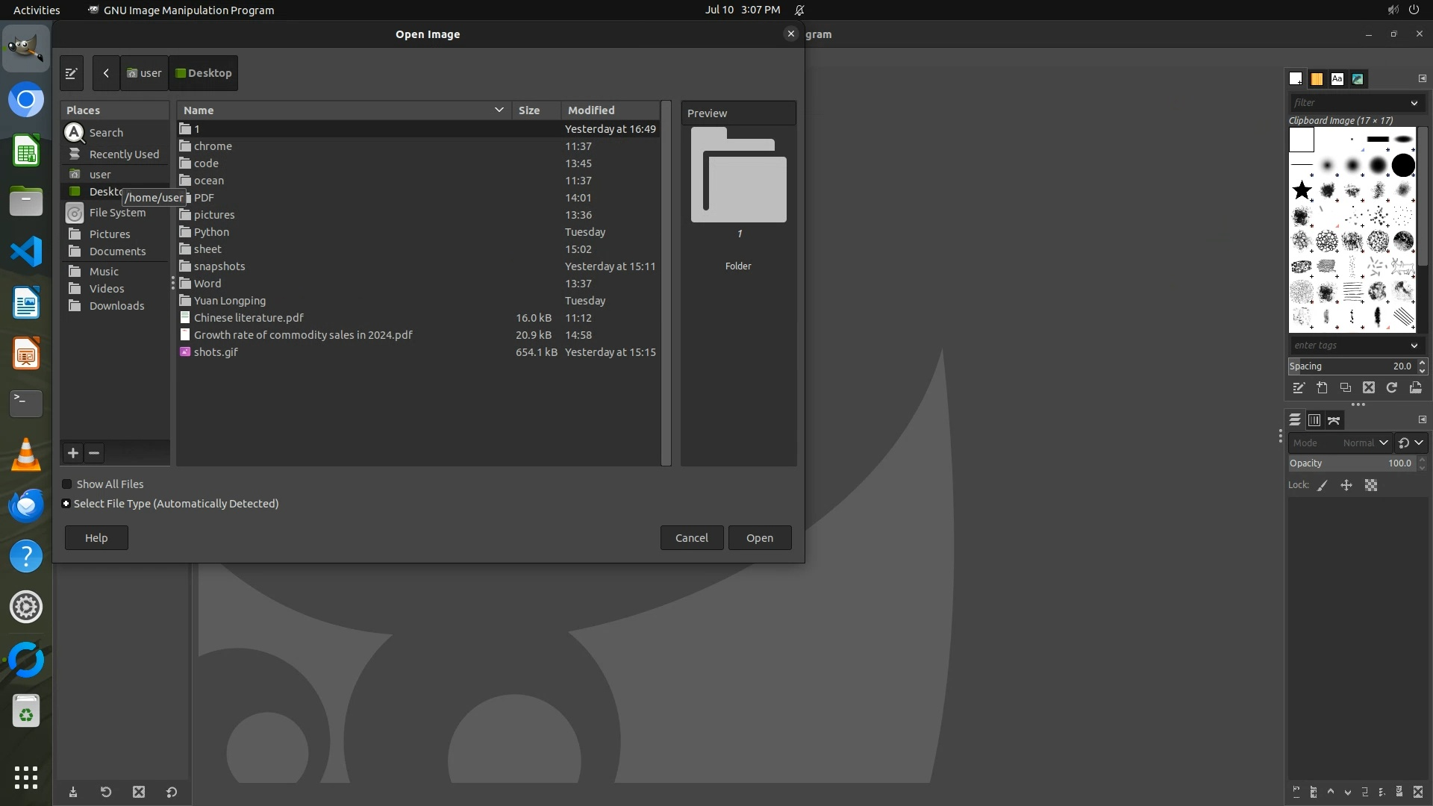Expand Select File Type section
Viewport: 1433px width, 806px height.
(66, 504)
